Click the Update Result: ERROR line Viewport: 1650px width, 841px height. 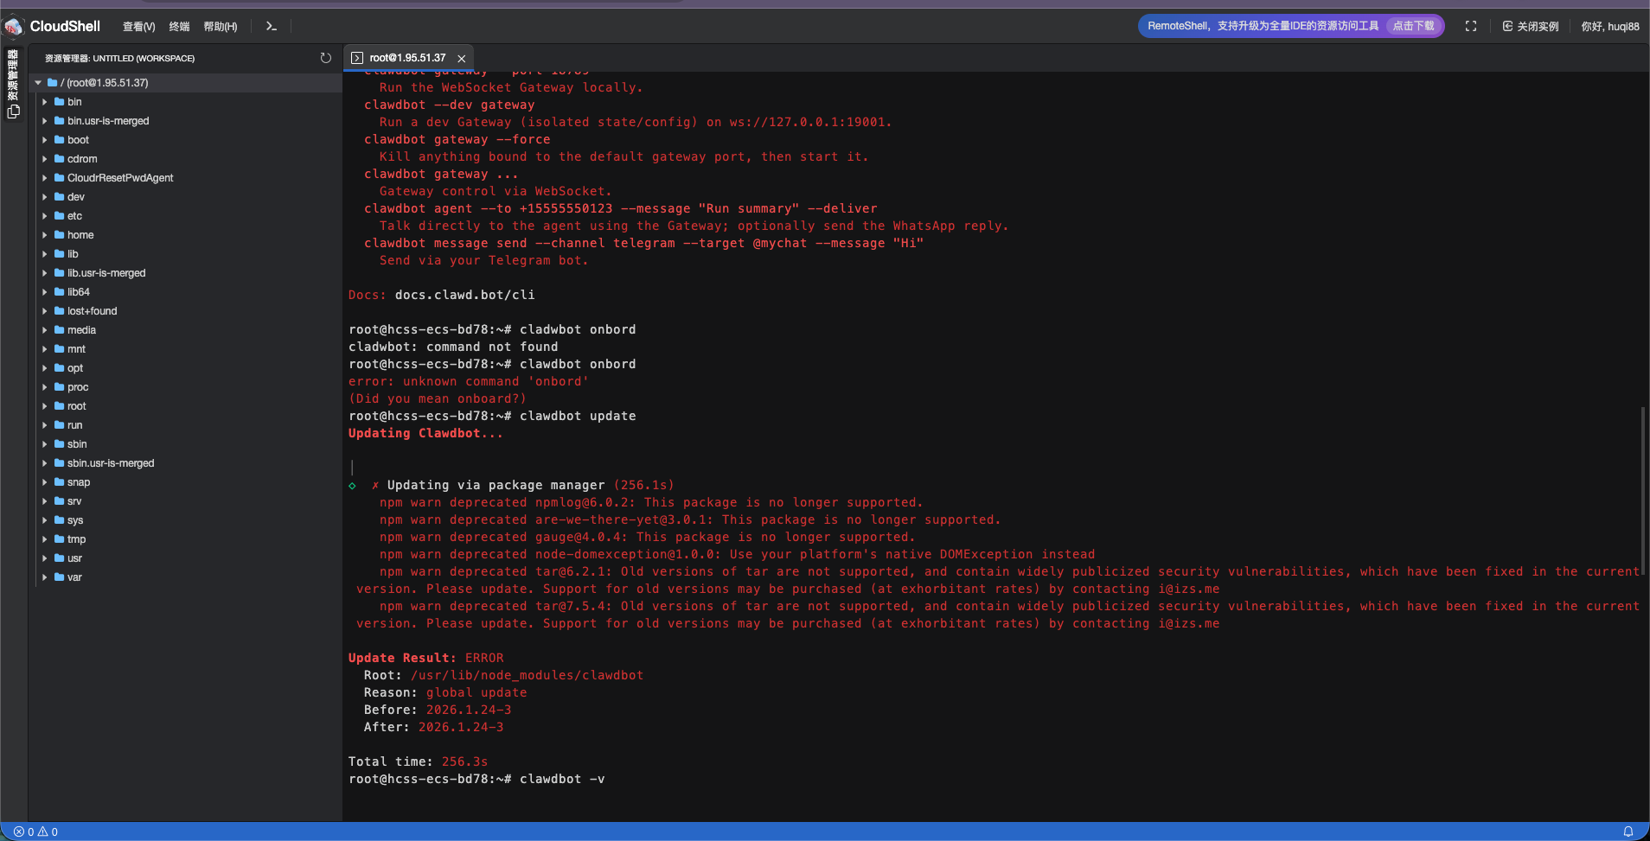click(426, 658)
